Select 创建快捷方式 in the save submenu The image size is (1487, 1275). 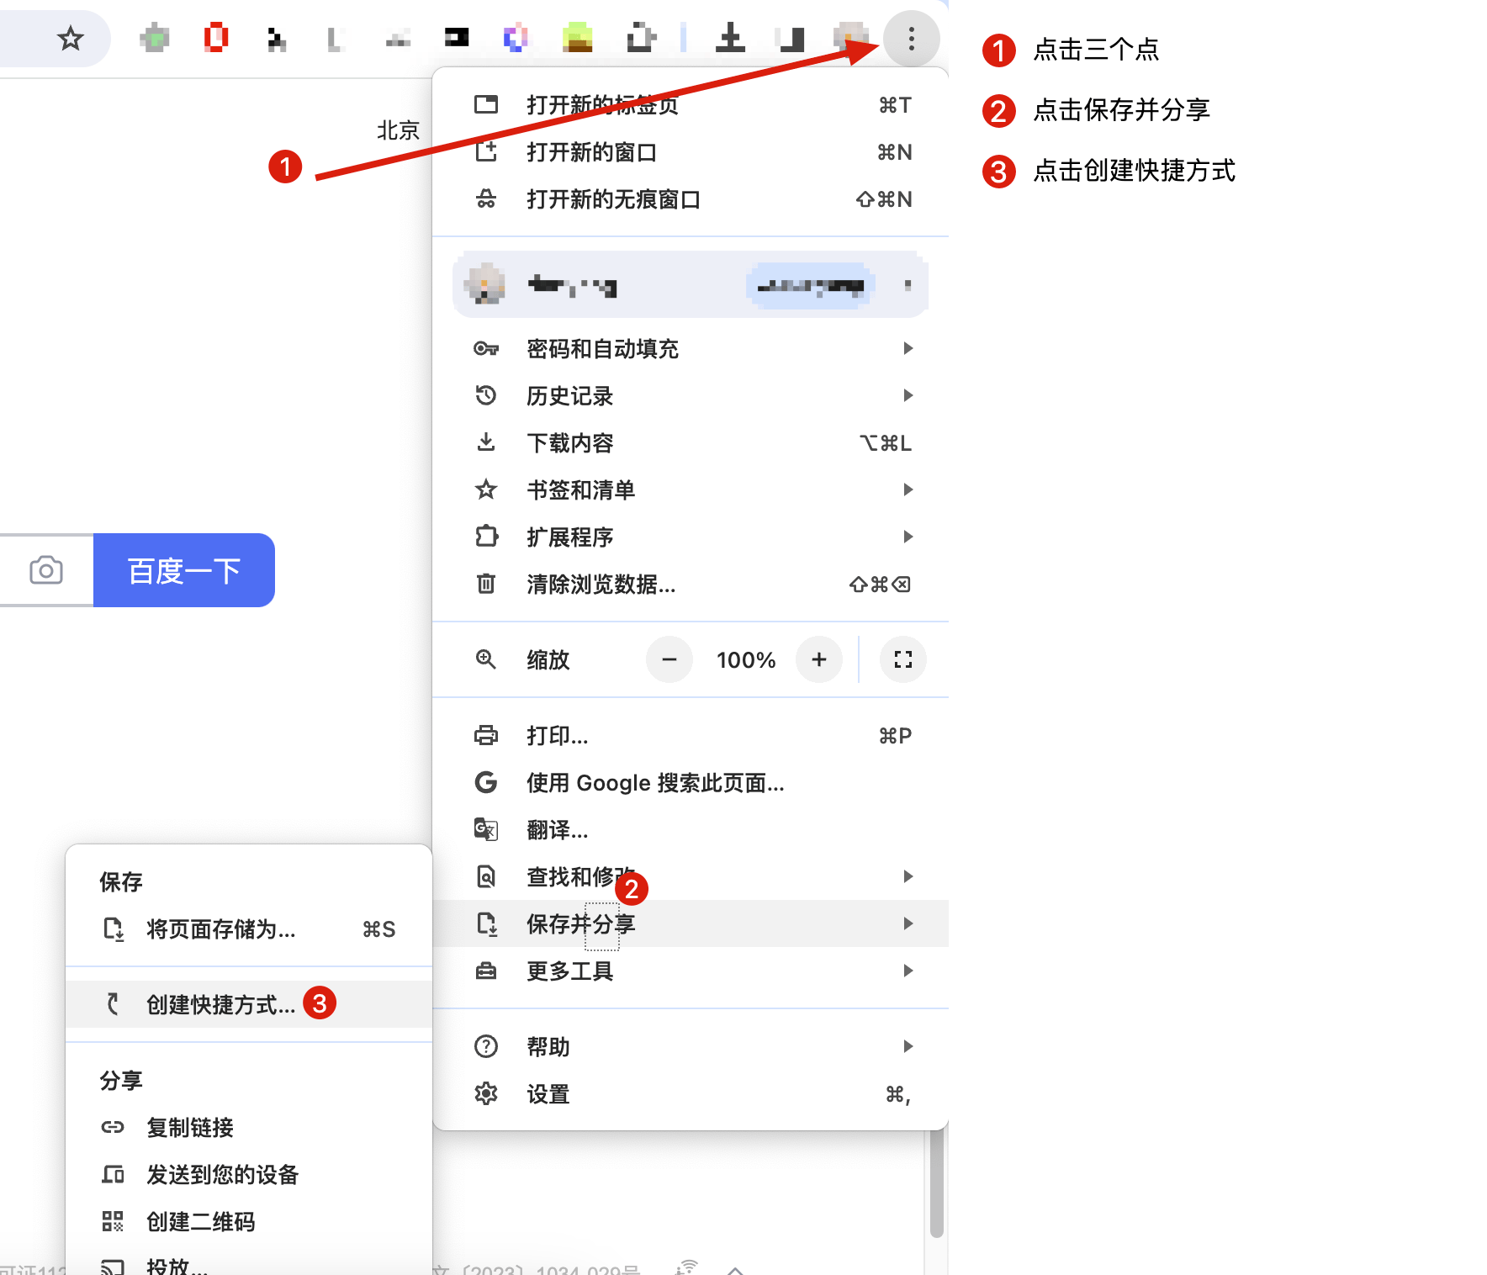point(220,1005)
